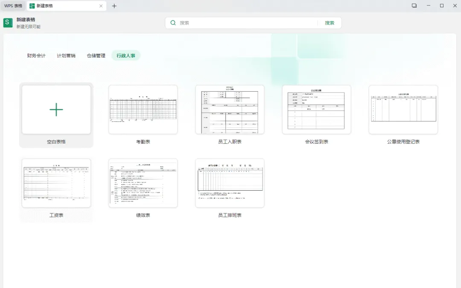The height and width of the screenshot is (288, 461).
Task: Open the 考勤表 template thumbnail
Action: pyautogui.click(x=143, y=110)
